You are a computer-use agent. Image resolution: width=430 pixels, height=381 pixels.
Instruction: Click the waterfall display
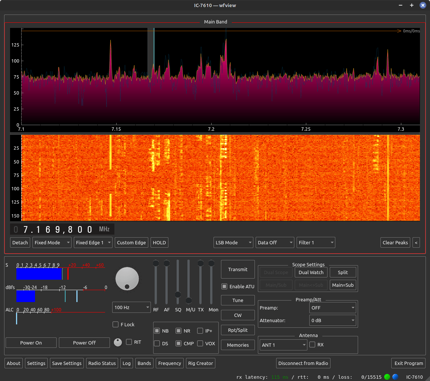[x=221, y=178]
